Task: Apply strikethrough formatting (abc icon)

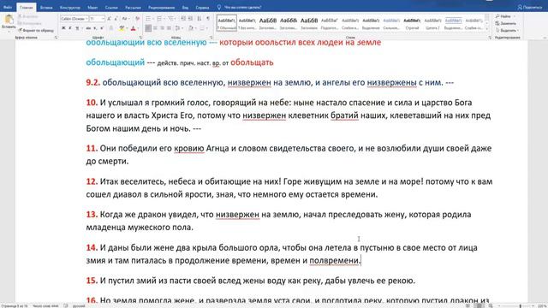Action: [88, 28]
